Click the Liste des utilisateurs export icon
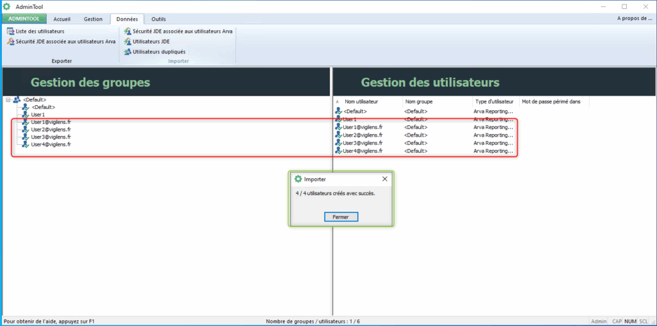Image resolution: width=657 pixels, height=326 pixels. [11, 31]
